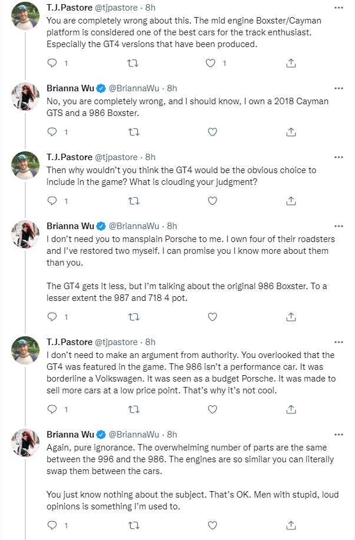This screenshot has width=355, height=540.
Task: Open more options on 'argument from authority' tweet
Action: click(339, 342)
